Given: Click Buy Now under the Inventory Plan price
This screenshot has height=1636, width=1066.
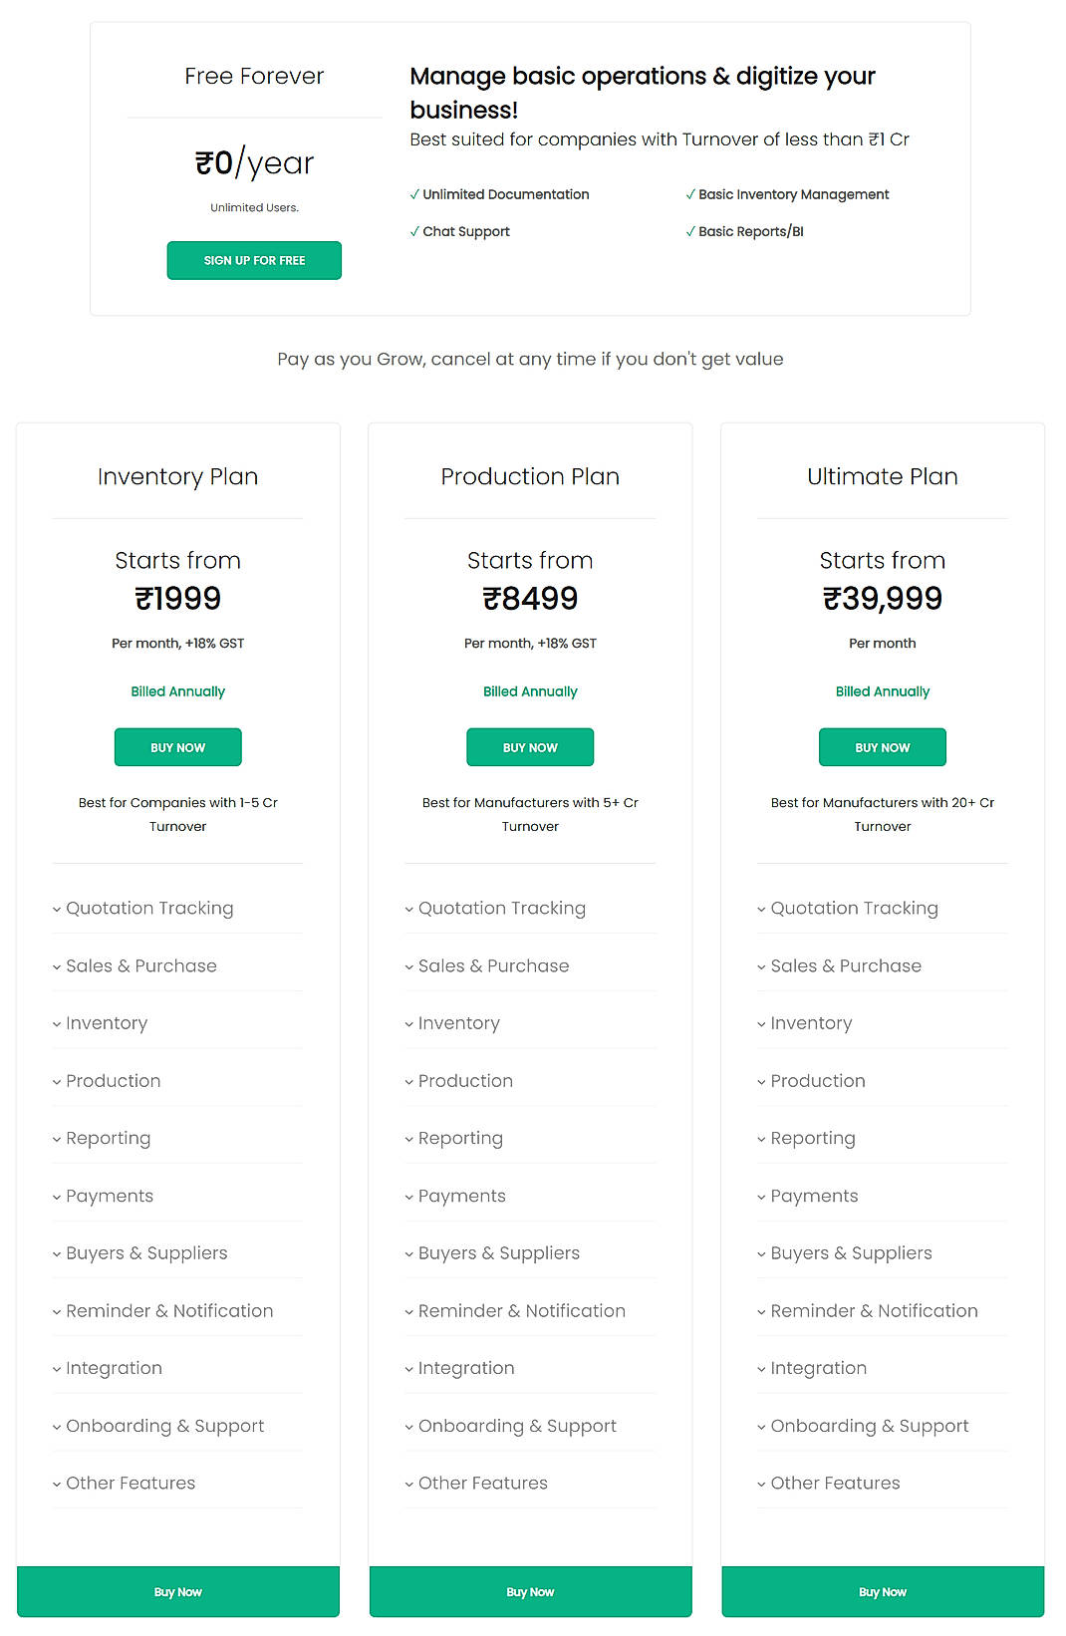Looking at the screenshot, I should coord(177,746).
